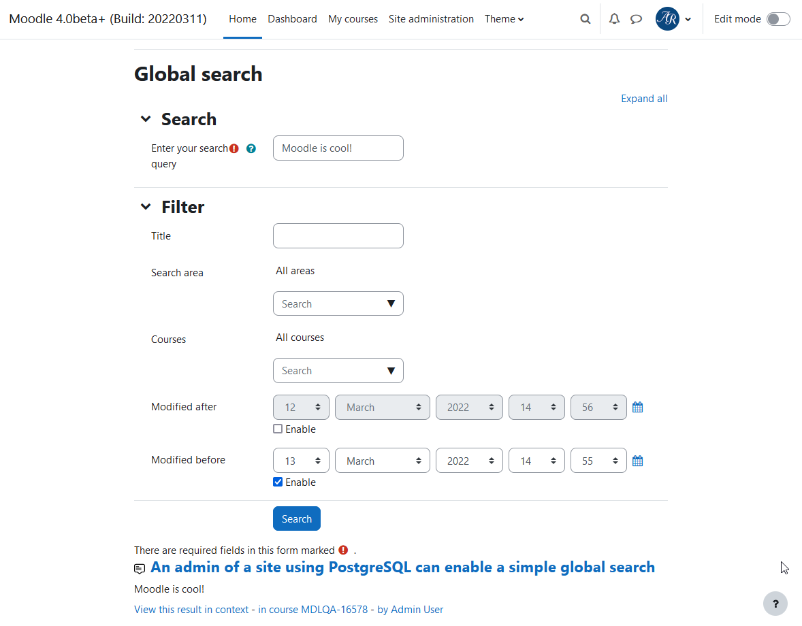Open PostgreSQL global search result title
802x626 pixels.
tap(402, 567)
